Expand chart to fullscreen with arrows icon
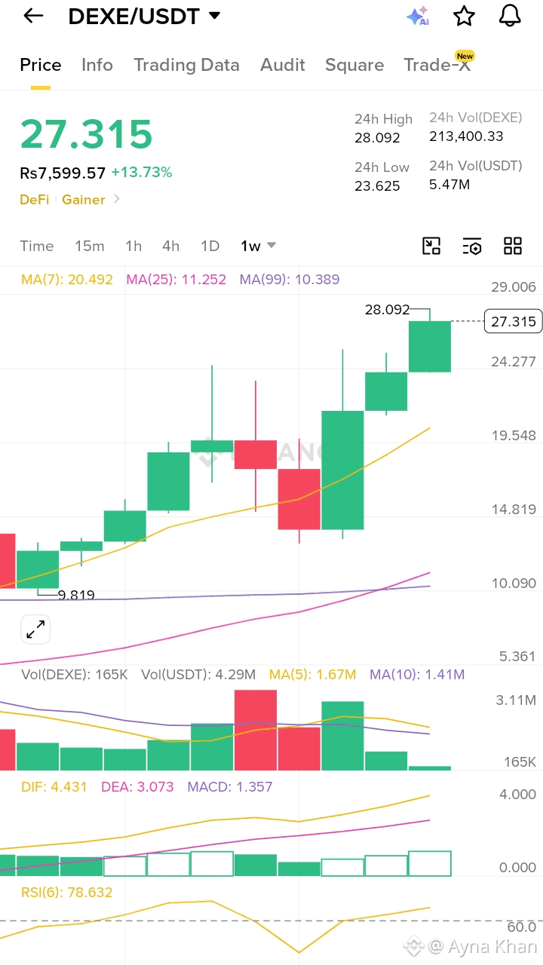The width and height of the screenshot is (543, 965). click(35, 629)
